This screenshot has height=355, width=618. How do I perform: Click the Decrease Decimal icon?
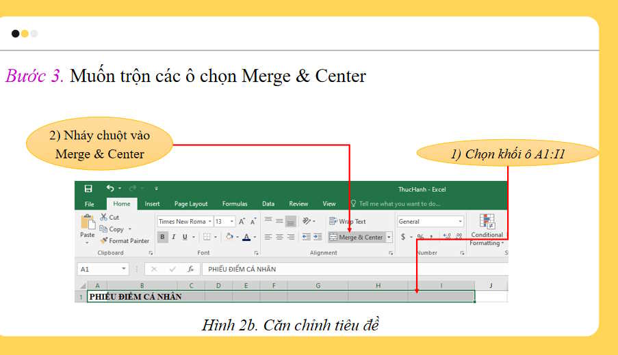pos(459,236)
